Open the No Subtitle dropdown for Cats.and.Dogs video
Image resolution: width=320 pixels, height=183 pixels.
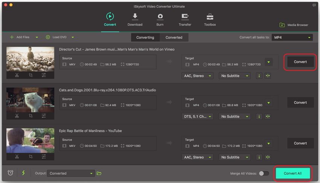click(x=235, y=117)
